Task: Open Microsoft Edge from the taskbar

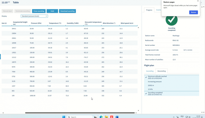Action: (101, 117)
